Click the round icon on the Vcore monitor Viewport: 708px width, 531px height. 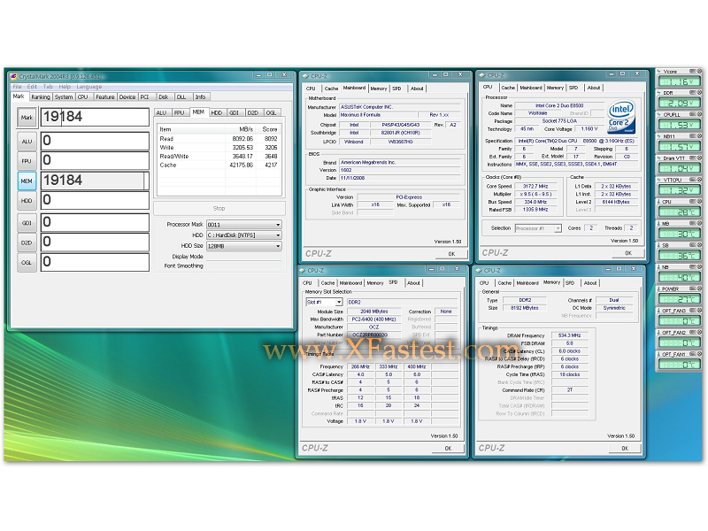[x=699, y=72]
